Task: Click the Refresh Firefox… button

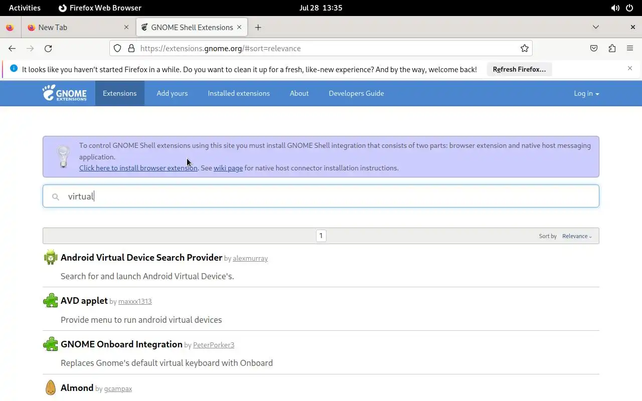Action: click(x=519, y=69)
